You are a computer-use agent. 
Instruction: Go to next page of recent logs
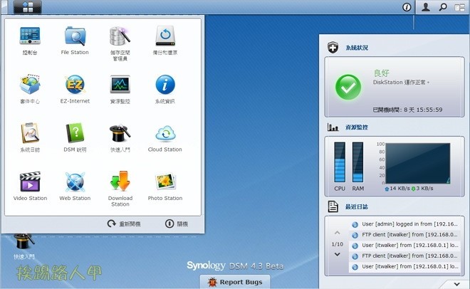click(337, 254)
